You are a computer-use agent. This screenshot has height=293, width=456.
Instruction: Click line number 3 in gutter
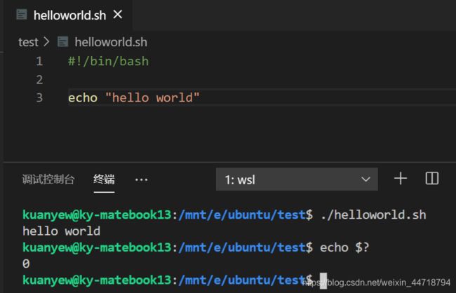(x=40, y=97)
